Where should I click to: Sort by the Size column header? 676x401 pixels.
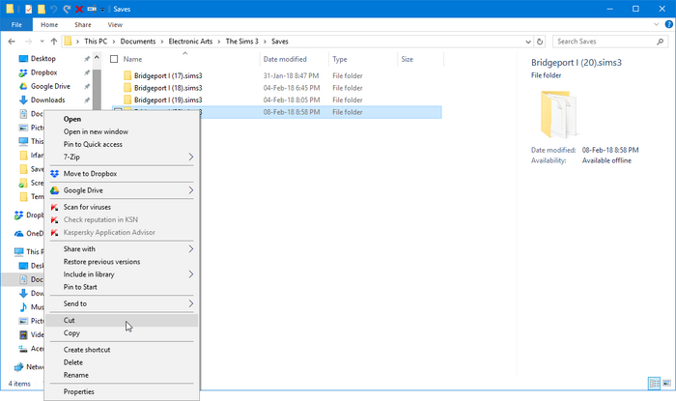pyautogui.click(x=407, y=59)
